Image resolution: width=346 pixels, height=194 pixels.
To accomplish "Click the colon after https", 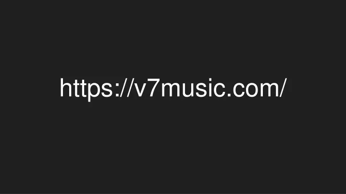I will point(117,90).
